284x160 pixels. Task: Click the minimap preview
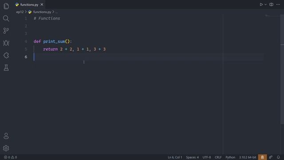272,16
